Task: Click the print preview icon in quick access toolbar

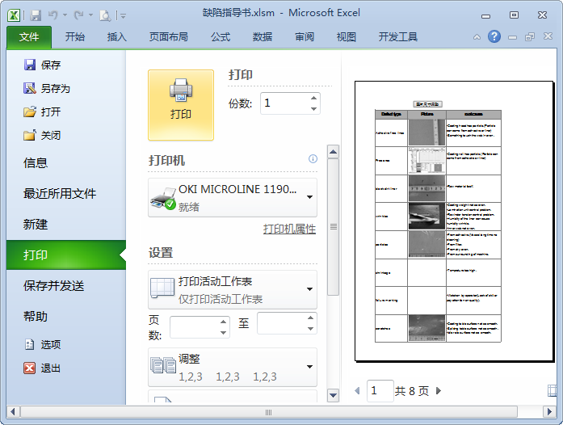Action: (x=104, y=15)
